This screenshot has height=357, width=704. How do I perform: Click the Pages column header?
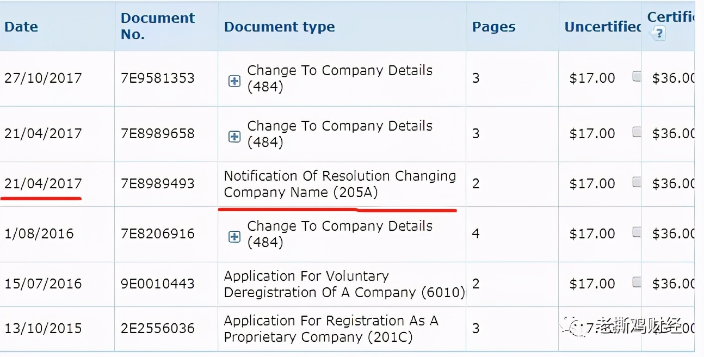click(x=494, y=27)
